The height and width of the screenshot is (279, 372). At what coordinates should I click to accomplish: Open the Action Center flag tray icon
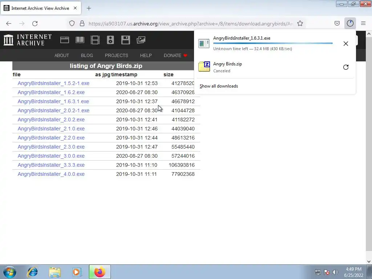click(327, 272)
